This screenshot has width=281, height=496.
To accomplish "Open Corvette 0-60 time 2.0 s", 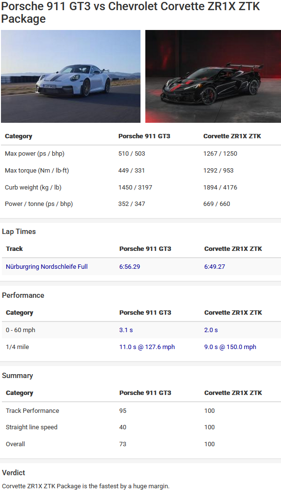I will click(x=211, y=330).
